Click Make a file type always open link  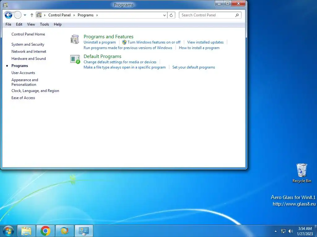(124, 67)
